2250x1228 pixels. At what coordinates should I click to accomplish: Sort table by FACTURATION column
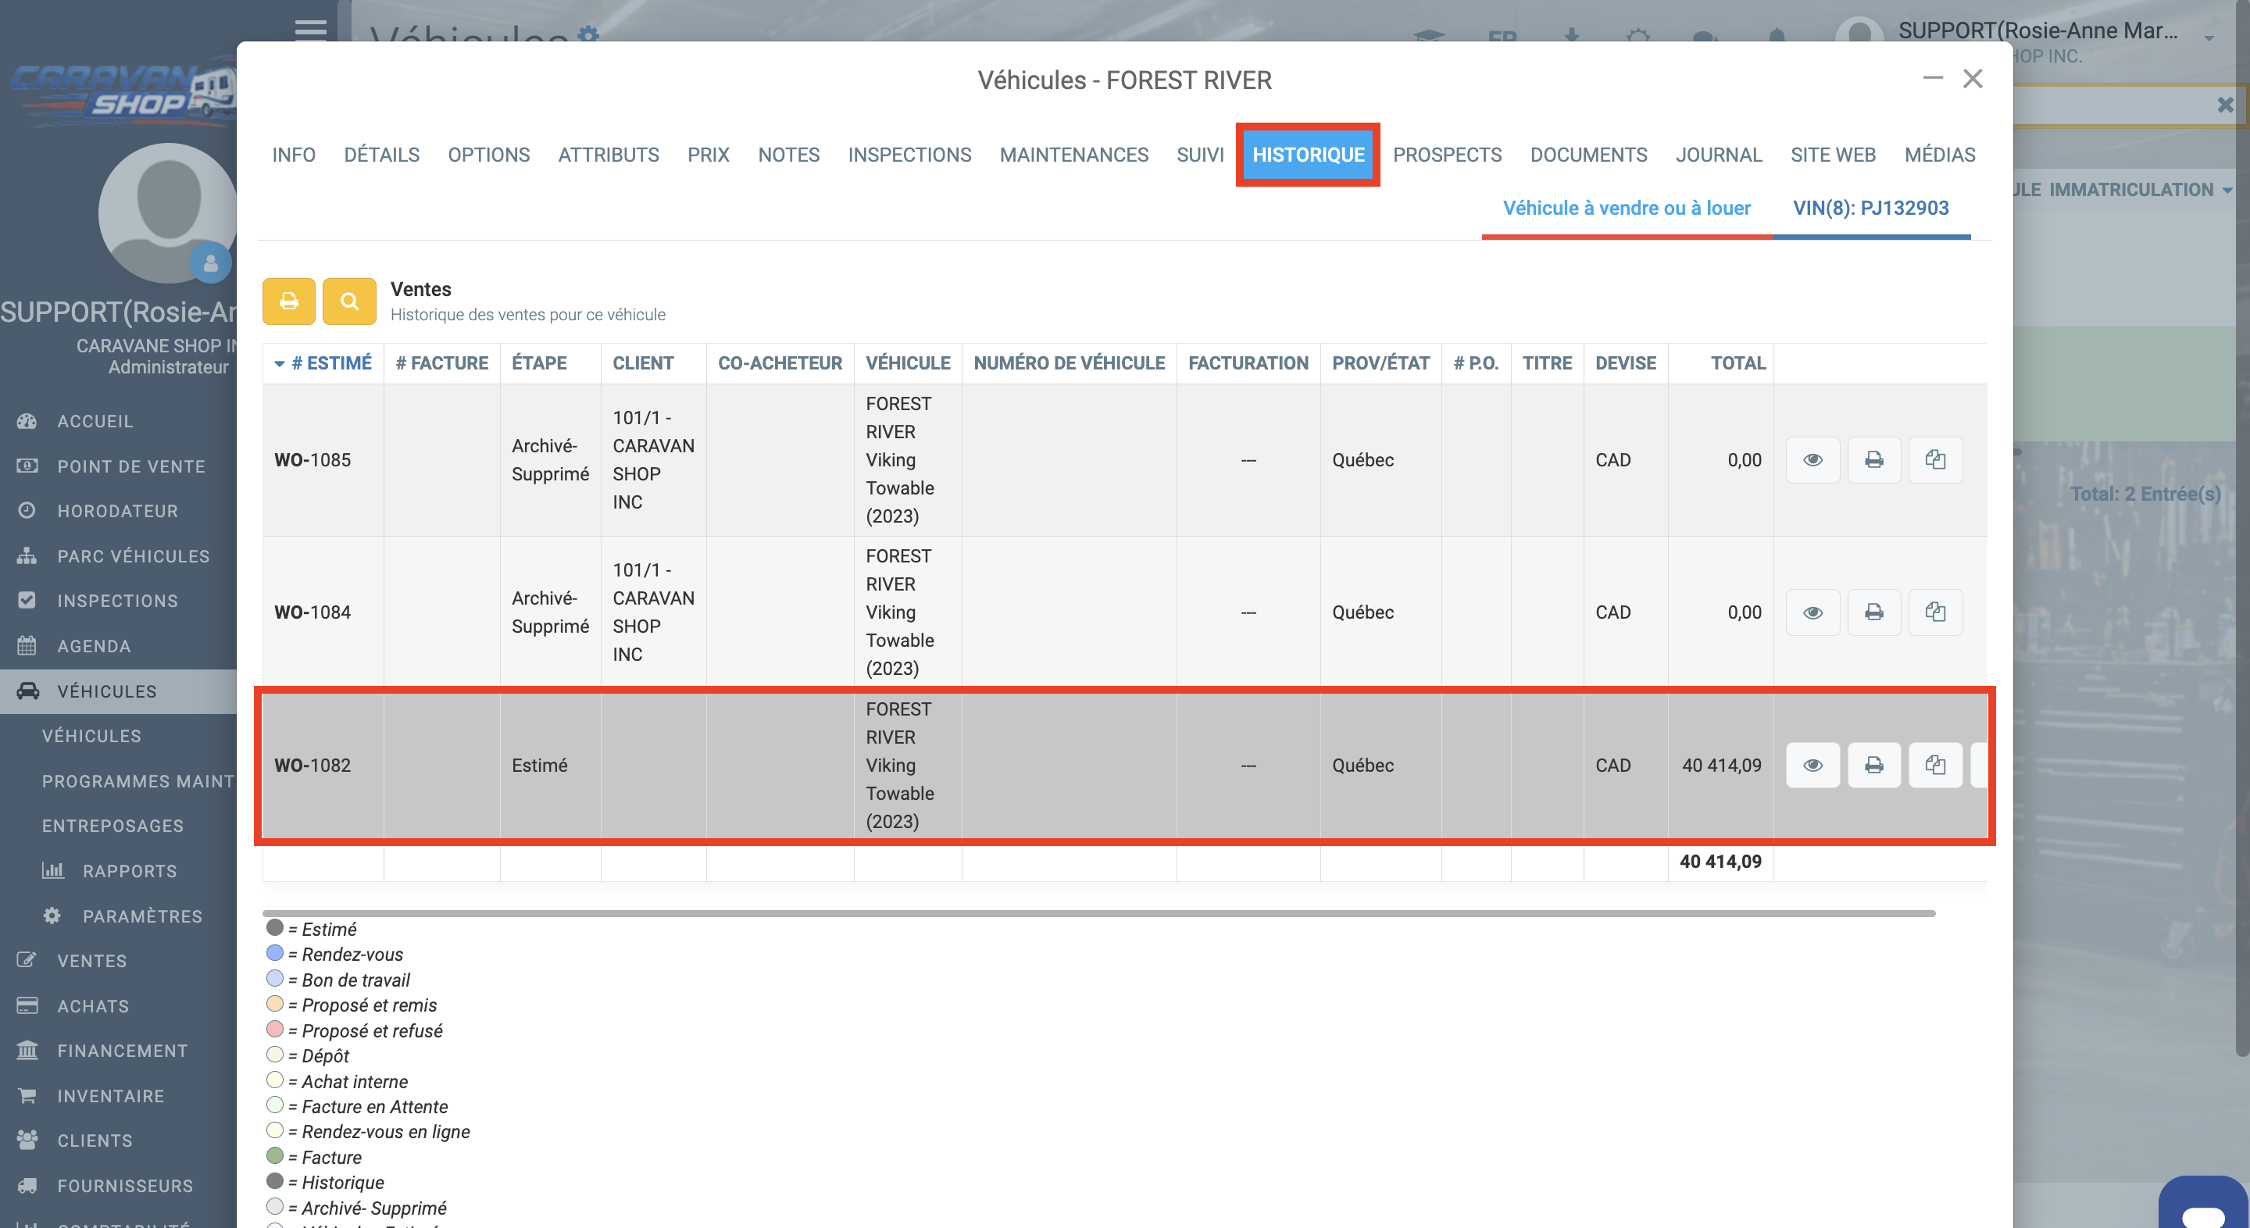coord(1248,362)
